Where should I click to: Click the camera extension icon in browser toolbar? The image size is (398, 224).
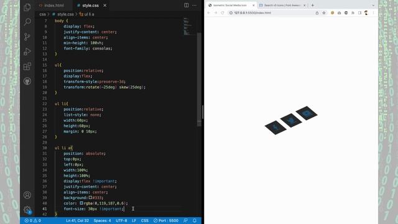339,12
